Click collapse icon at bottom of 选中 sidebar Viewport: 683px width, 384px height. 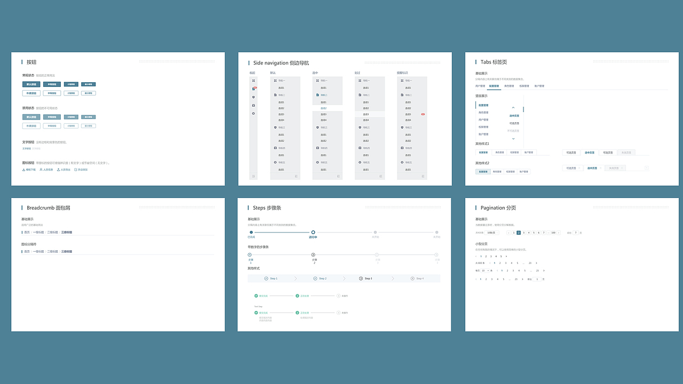point(338,176)
